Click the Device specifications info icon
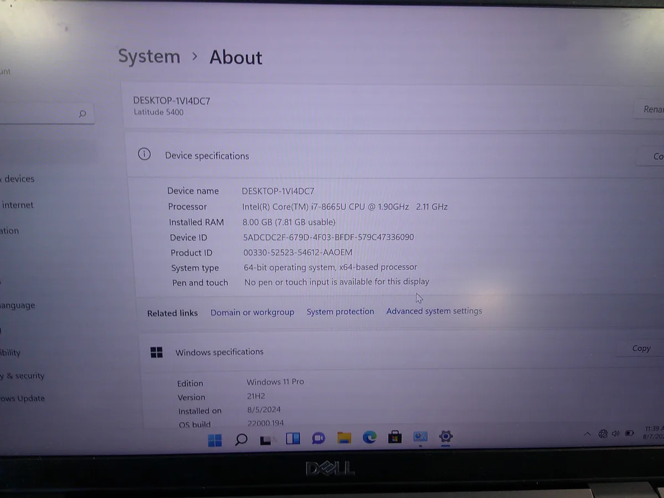664x498 pixels. coord(144,154)
